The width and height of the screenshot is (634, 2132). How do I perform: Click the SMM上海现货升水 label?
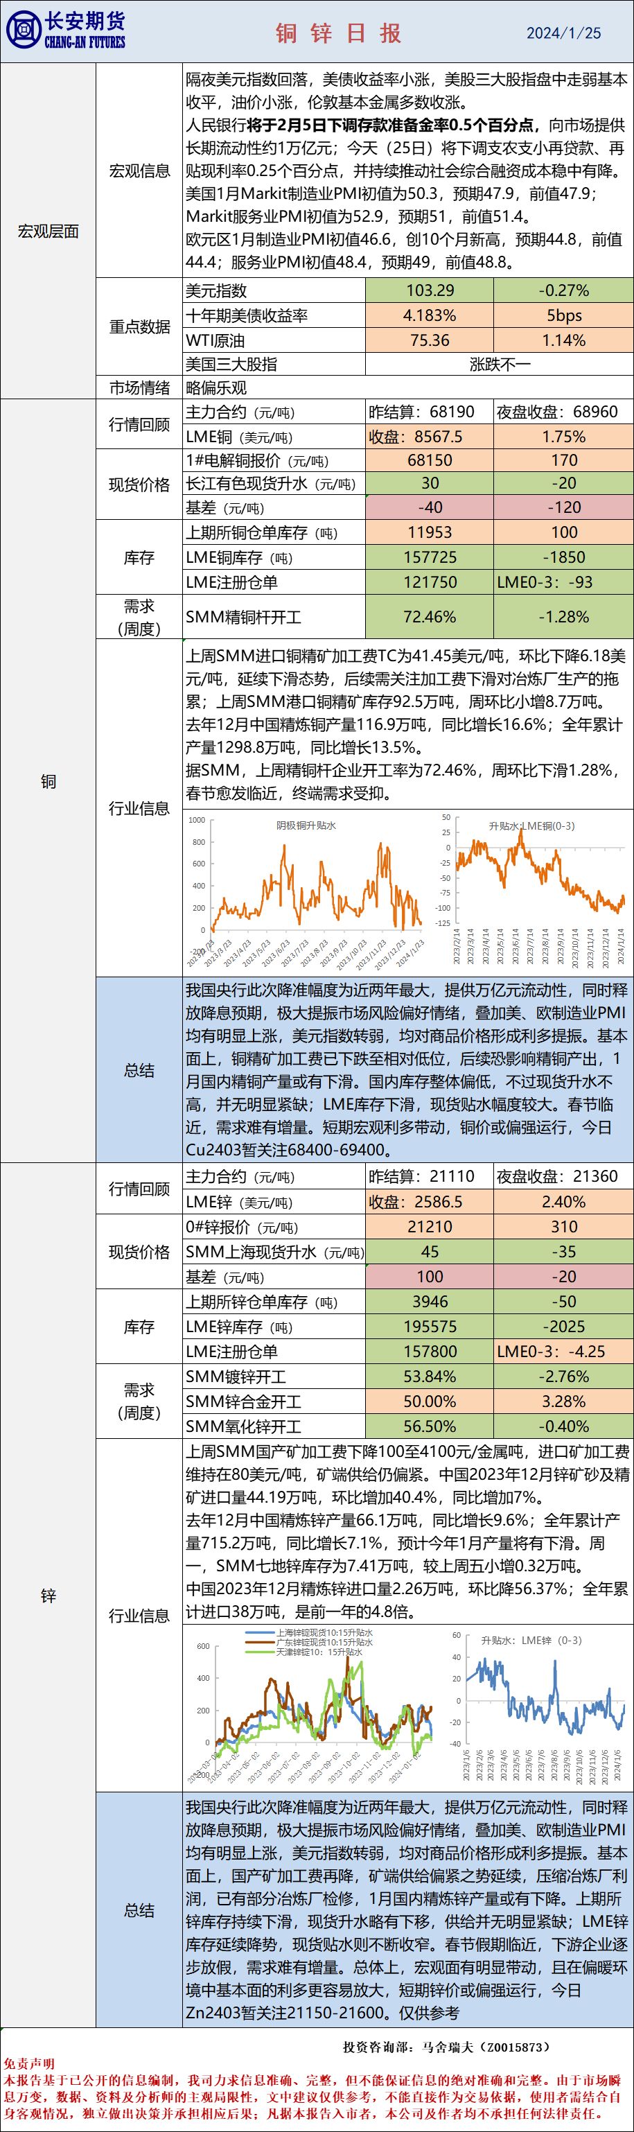coord(274,1251)
